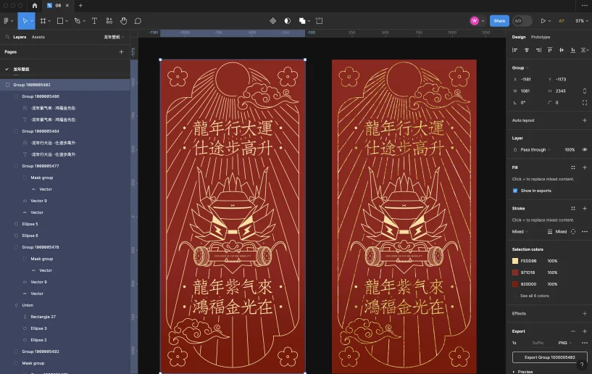The image size is (592, 374).
Task: Select the Hand tool
Action: 123,21
